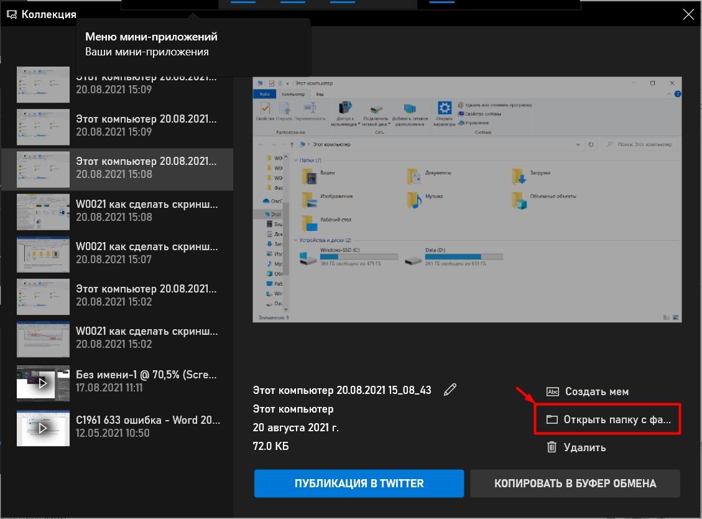Select Этот компьютер capture dated 20.08.2021 15:08
Screen dimensions: 702x519
[118, 169]
